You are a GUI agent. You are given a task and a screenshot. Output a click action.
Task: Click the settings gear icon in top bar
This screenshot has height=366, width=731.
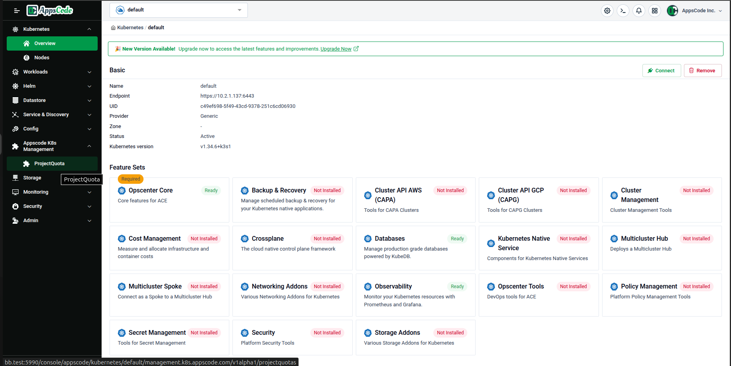tap(607, 11)
